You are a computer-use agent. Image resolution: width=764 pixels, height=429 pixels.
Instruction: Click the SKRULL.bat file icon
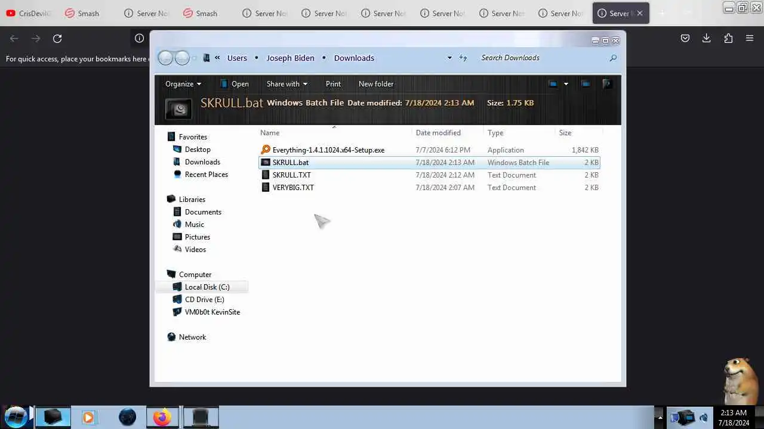point(266,163)
